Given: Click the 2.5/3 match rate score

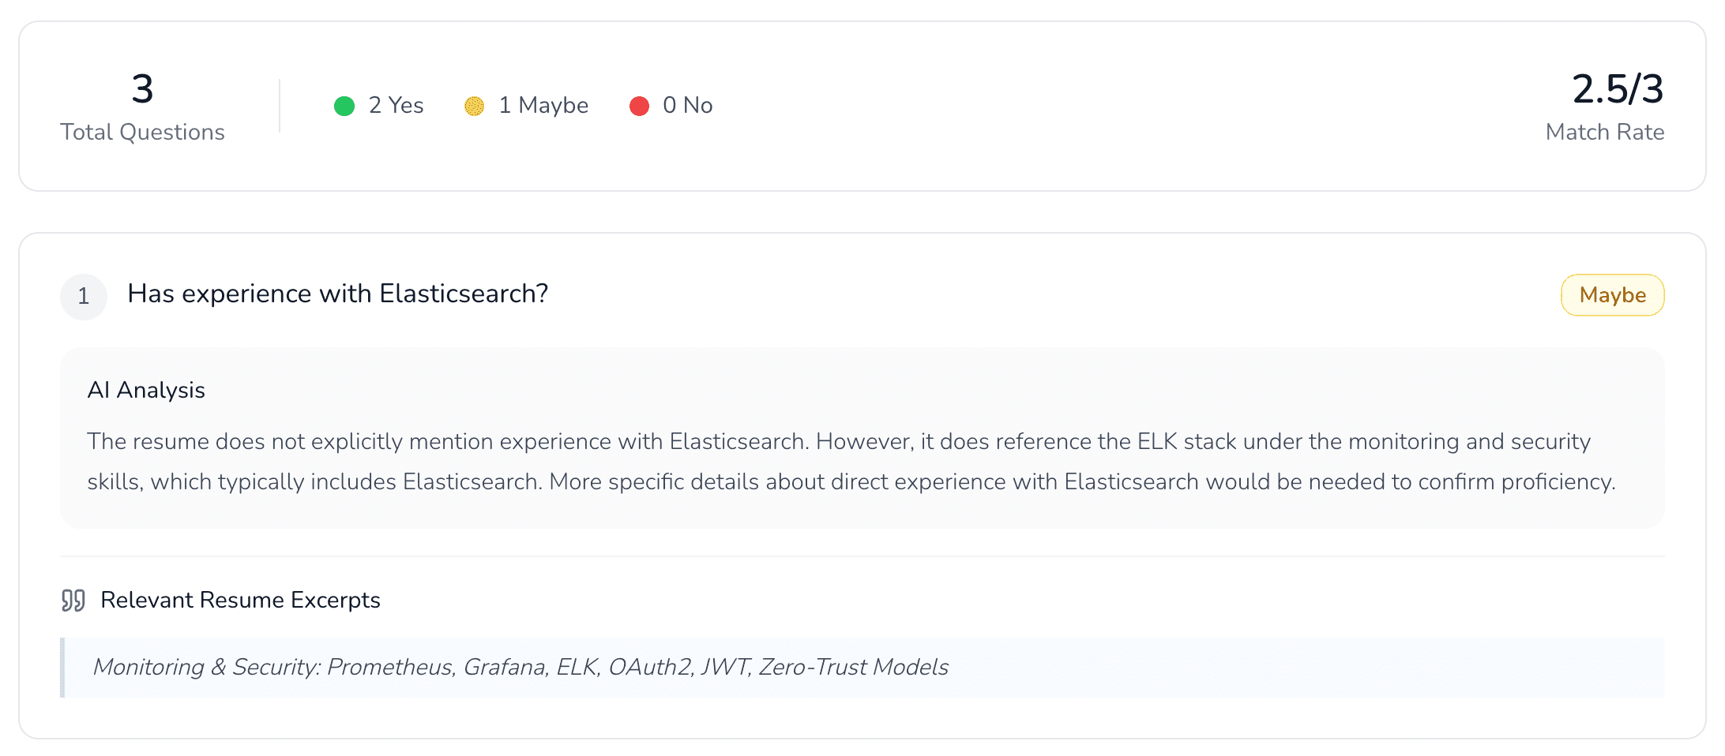Looking at the screenshot, I should pyautogui.click(x=1617, y=88).
